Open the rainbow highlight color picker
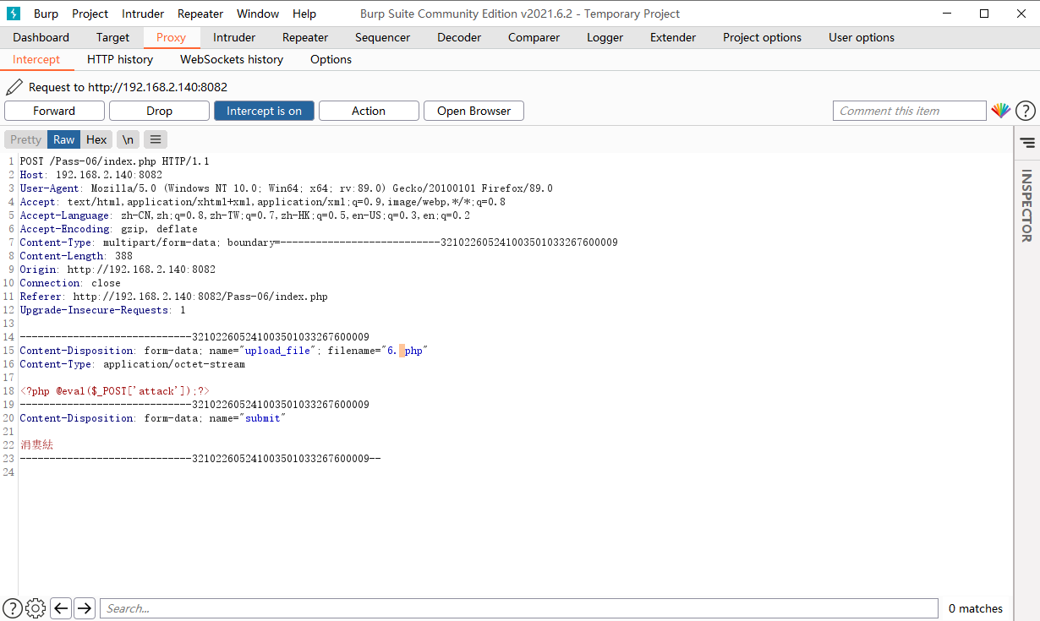Screen dimensions: 1040x621 click(1001, 111)
